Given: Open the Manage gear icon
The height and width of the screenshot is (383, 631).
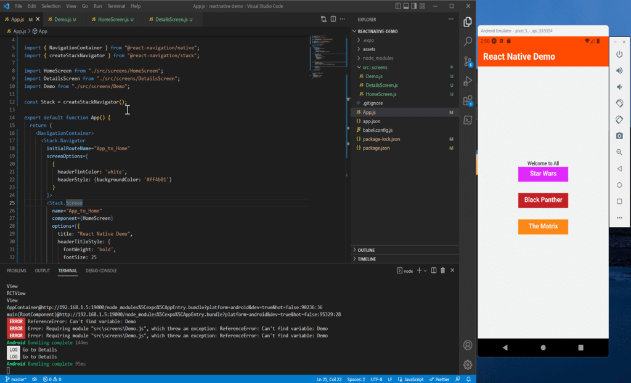Looking at the screenshot, I should tap(468, 365).
